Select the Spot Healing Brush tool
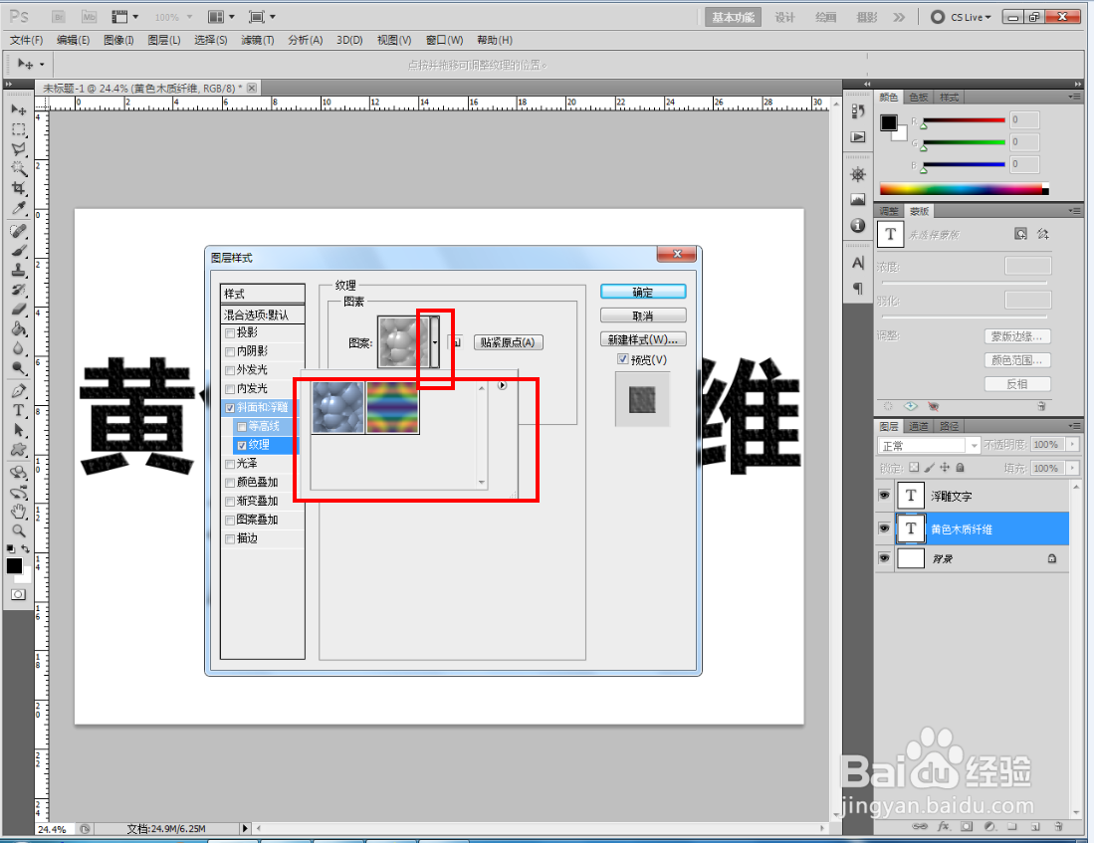Viewport: 1094px width, 843px height. tap(19, 231)
